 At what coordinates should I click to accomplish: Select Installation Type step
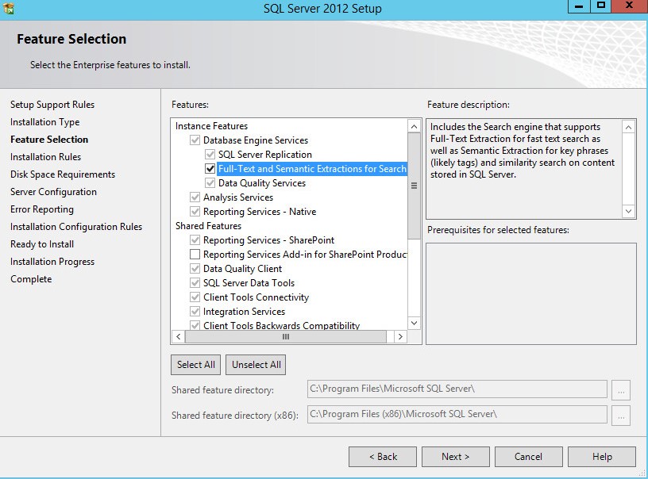click(45, 122)
